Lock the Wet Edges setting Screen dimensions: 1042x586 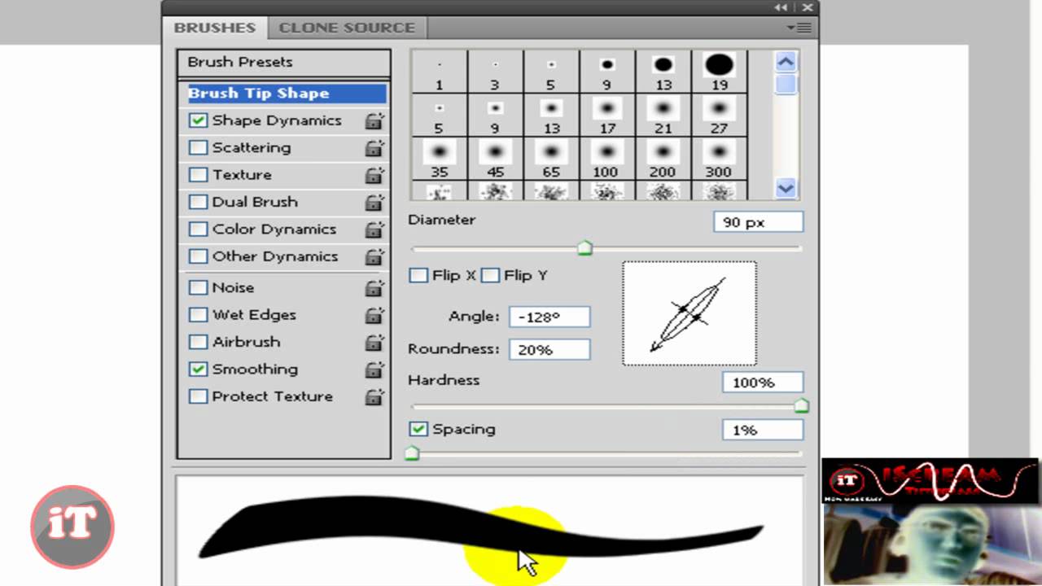point(374,315)
